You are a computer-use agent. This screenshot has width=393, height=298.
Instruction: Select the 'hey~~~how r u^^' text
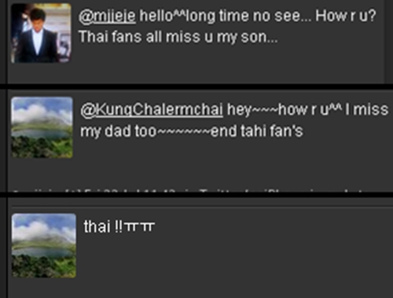coord(284,109)
